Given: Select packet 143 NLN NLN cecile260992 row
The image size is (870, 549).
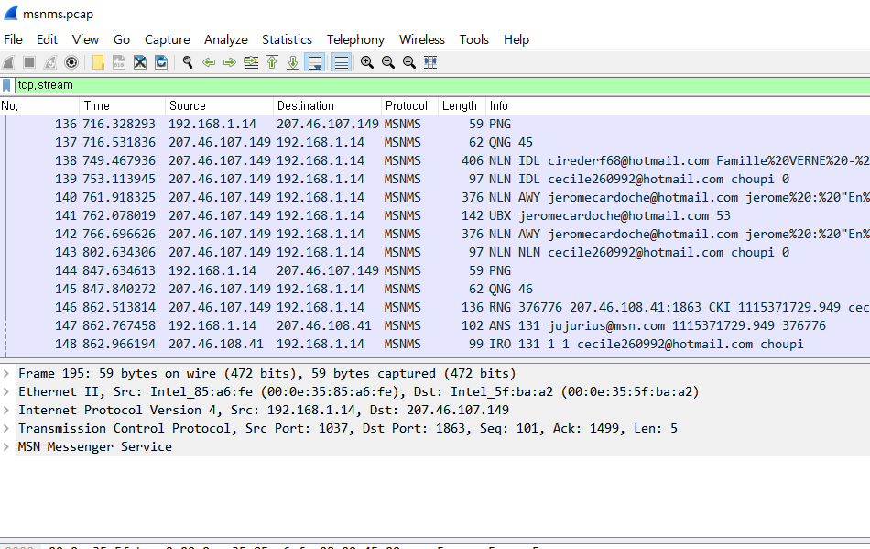Looking at the screenshot, I should (x=435, y=252).
